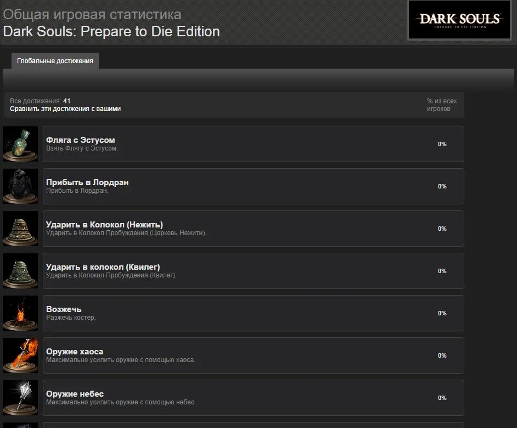Click the Estus Flask achievement icon

[x=20, y=144]
